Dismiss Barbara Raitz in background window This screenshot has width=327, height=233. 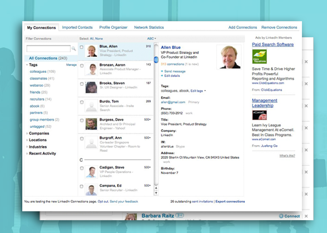(x=306, y=216)
